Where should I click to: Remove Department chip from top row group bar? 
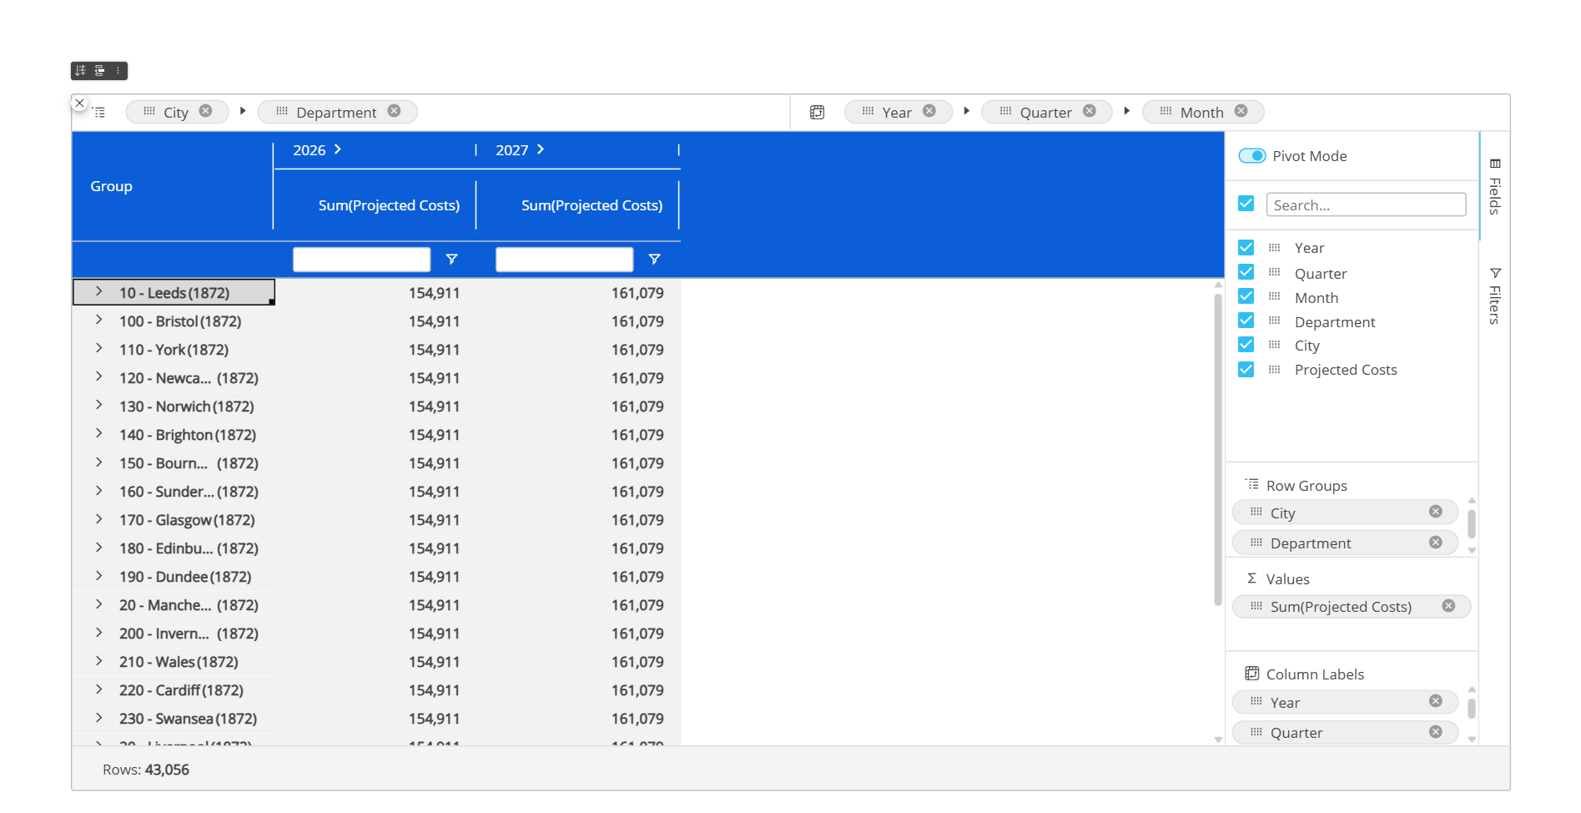pos(394,111)
